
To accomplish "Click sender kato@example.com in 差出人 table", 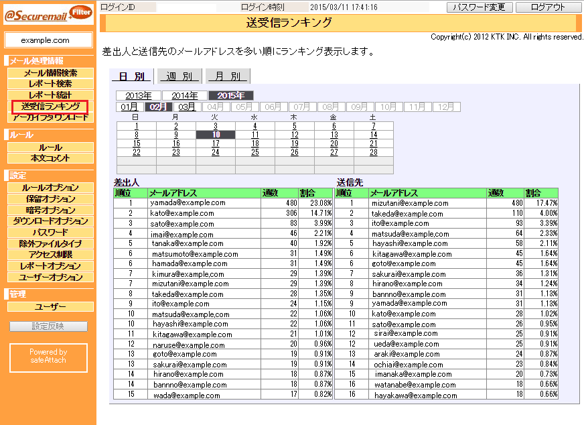I will pos(182,213).
